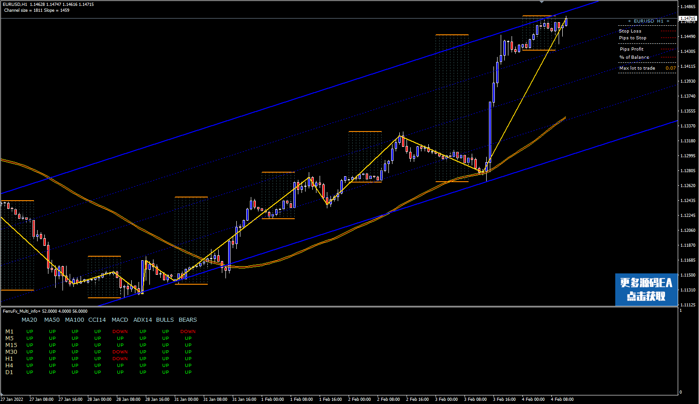The image size is (699, 404).
Task: Click the FerruFx_Multi_info+ indicator title
Action: point(45,311)
